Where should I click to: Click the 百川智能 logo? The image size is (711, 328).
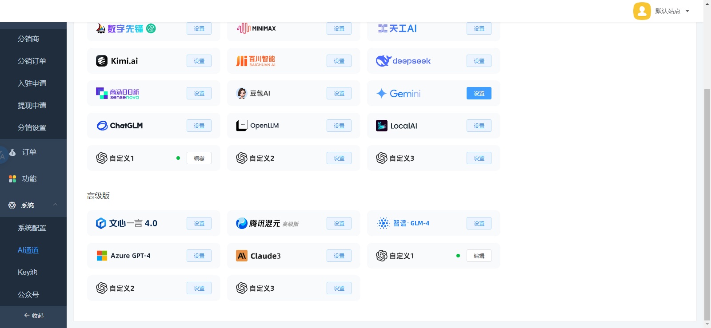(x=256, y=61)
